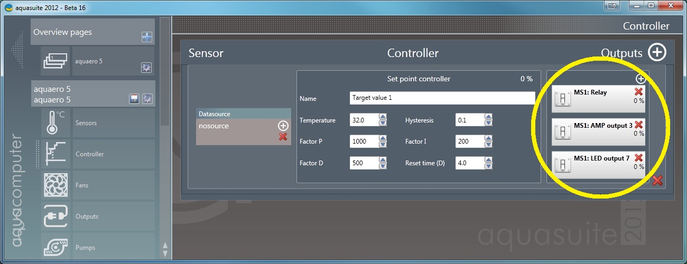The width and height of the screenshot is (687, 264).
Task: Select the Controller menu item in sidebar
Action: pos(90,154)
